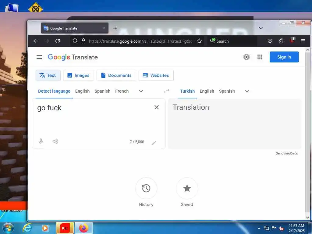The image size is (312, 234).
Task: Open the yellow diamond desktop icon
Action: 35,7
